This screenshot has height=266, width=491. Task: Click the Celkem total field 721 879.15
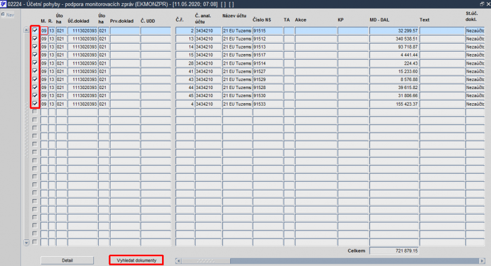(394, 251)
